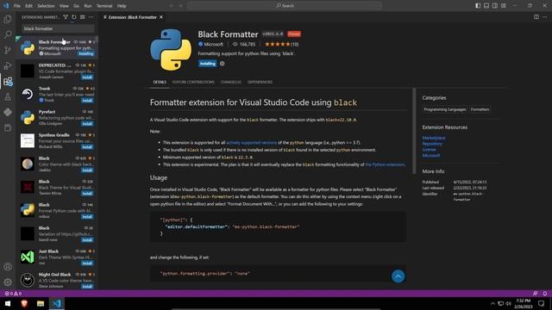Click the five-star rating on extension header
552x310 pixels.
click(x=278, y=44)
